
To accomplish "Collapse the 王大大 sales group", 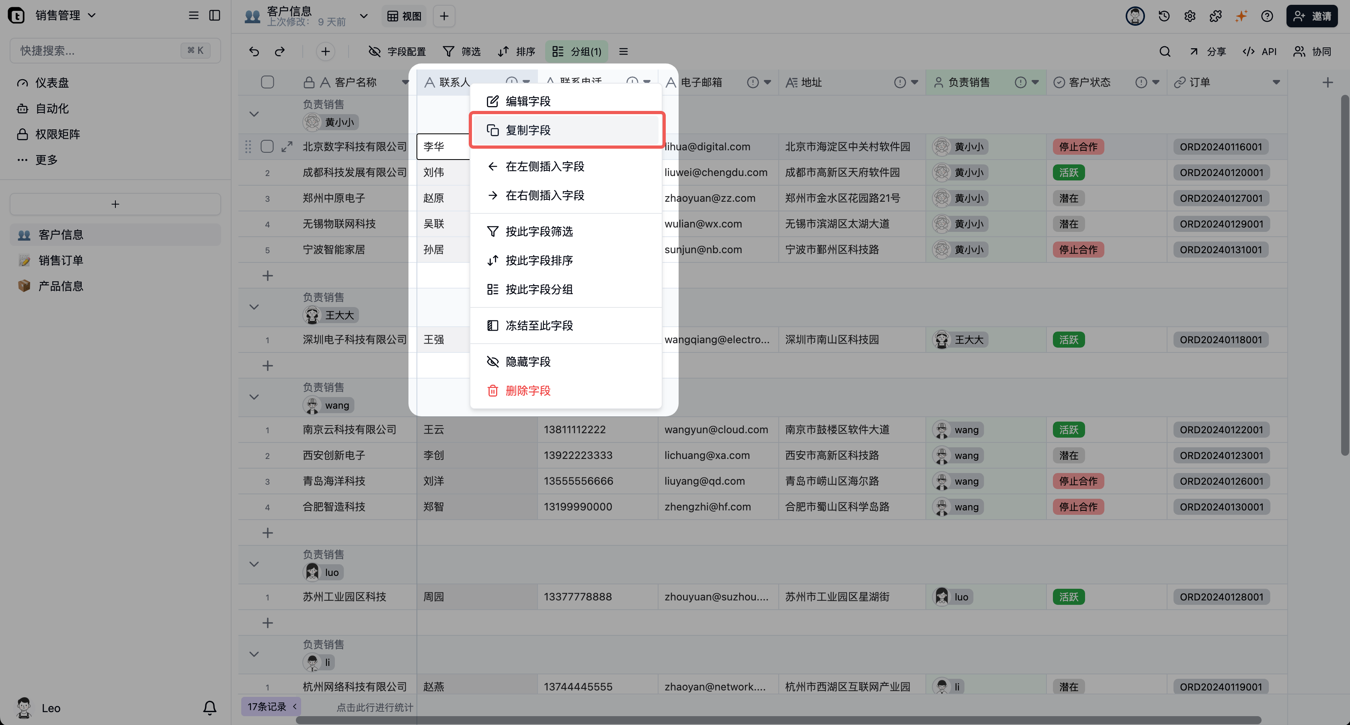I will 254,307.
